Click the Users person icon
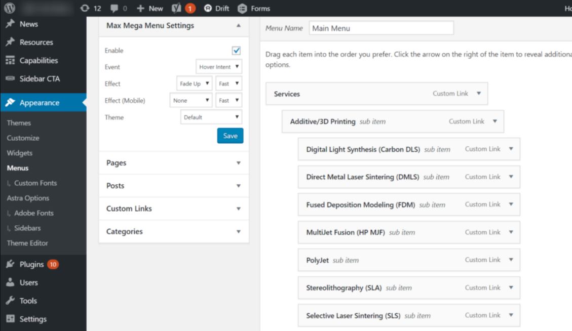The height and width of the screenshot is (331, 572). coord(10,282)
